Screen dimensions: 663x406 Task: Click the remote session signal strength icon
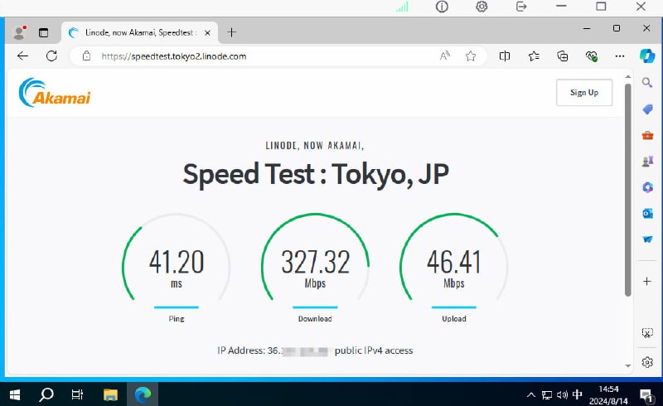point(403,7)
